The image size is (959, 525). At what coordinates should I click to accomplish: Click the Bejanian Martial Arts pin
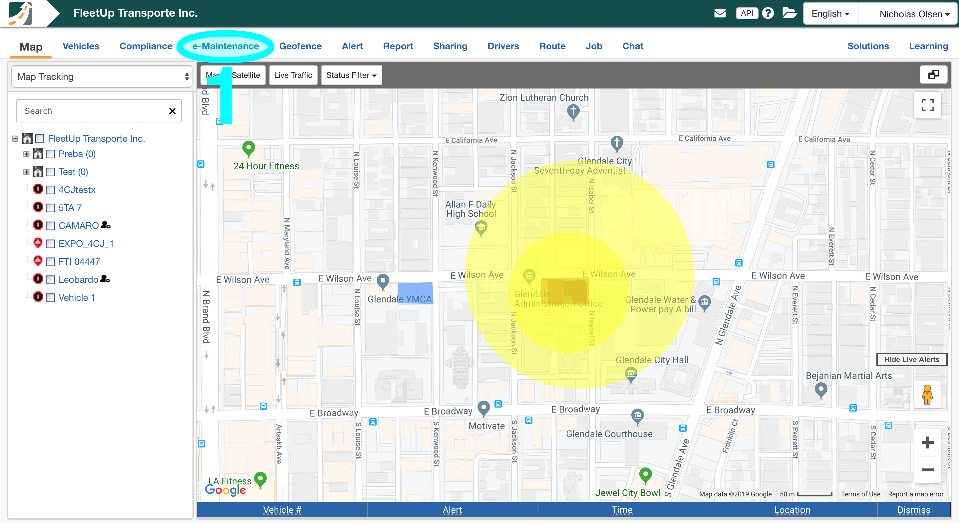coord(821,391)
